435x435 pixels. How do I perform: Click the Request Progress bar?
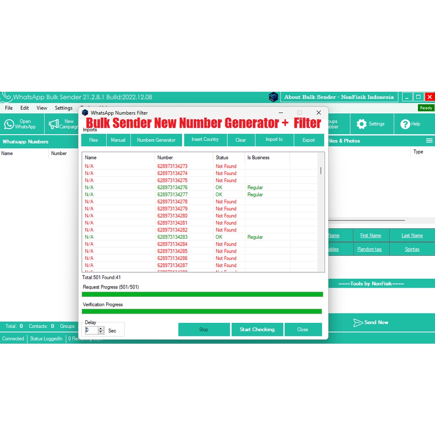click(203, 294)
